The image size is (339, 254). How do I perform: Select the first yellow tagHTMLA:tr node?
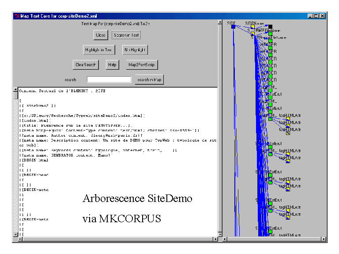(x=288, y=119)
